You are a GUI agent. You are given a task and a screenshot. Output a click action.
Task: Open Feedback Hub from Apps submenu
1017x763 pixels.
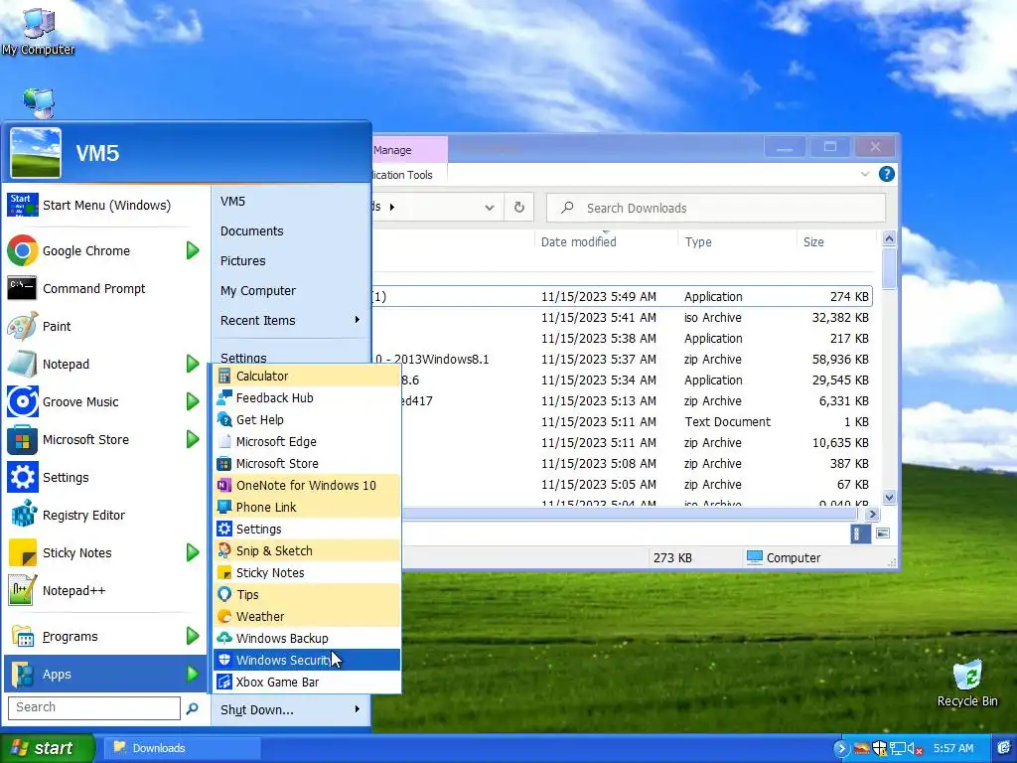[307, 397]
